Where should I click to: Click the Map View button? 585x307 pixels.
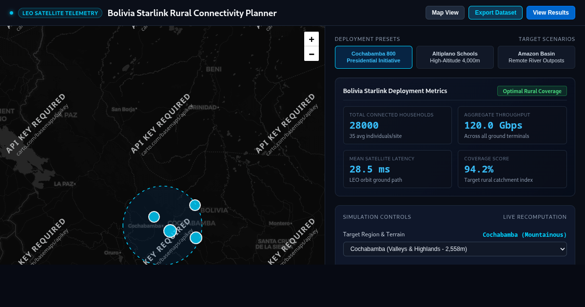pos(445,13)
